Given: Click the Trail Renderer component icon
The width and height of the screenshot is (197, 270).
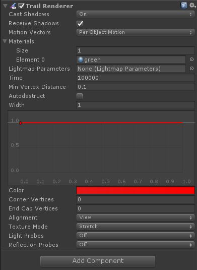Looking at the screenshot, I should tap(13, 6).
